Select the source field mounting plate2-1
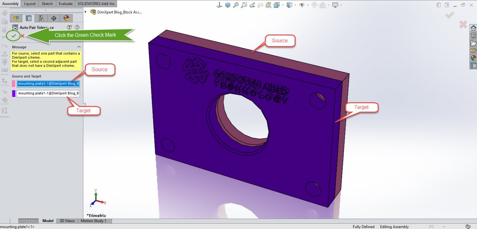 click(x=48, y=84)
